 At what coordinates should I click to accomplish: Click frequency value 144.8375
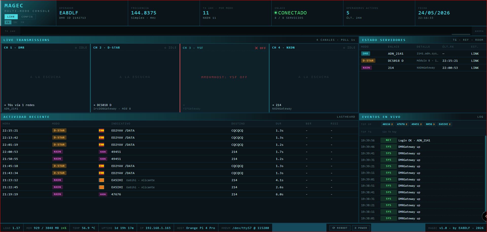[144, 13]
